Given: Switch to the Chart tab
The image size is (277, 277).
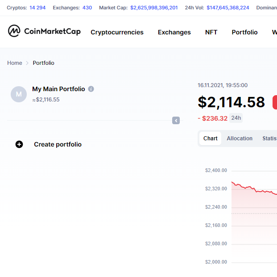Looking at the screenshot, I should click(x=210, y=138).
